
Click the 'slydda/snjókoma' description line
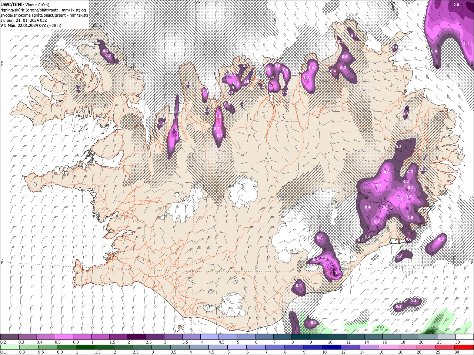pyautogui.click(x=44, y=15)
